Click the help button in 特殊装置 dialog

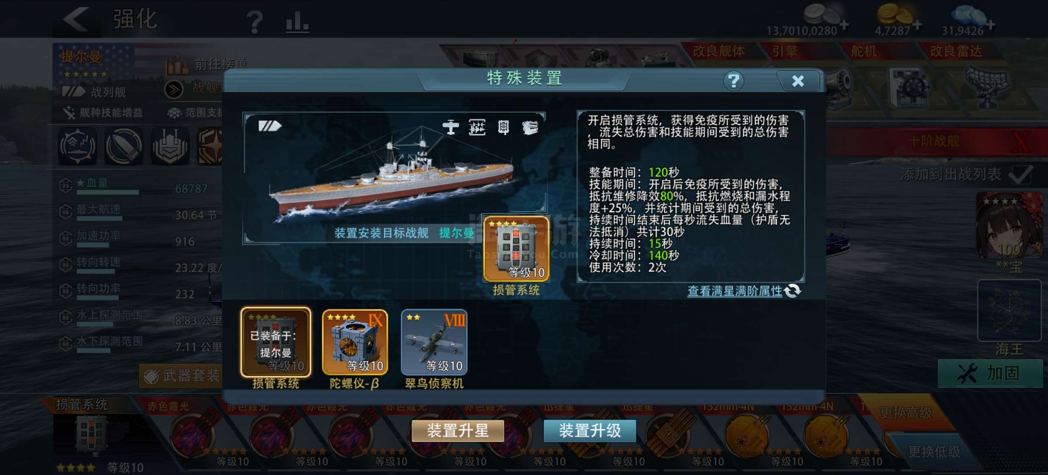tap(734, 81)
